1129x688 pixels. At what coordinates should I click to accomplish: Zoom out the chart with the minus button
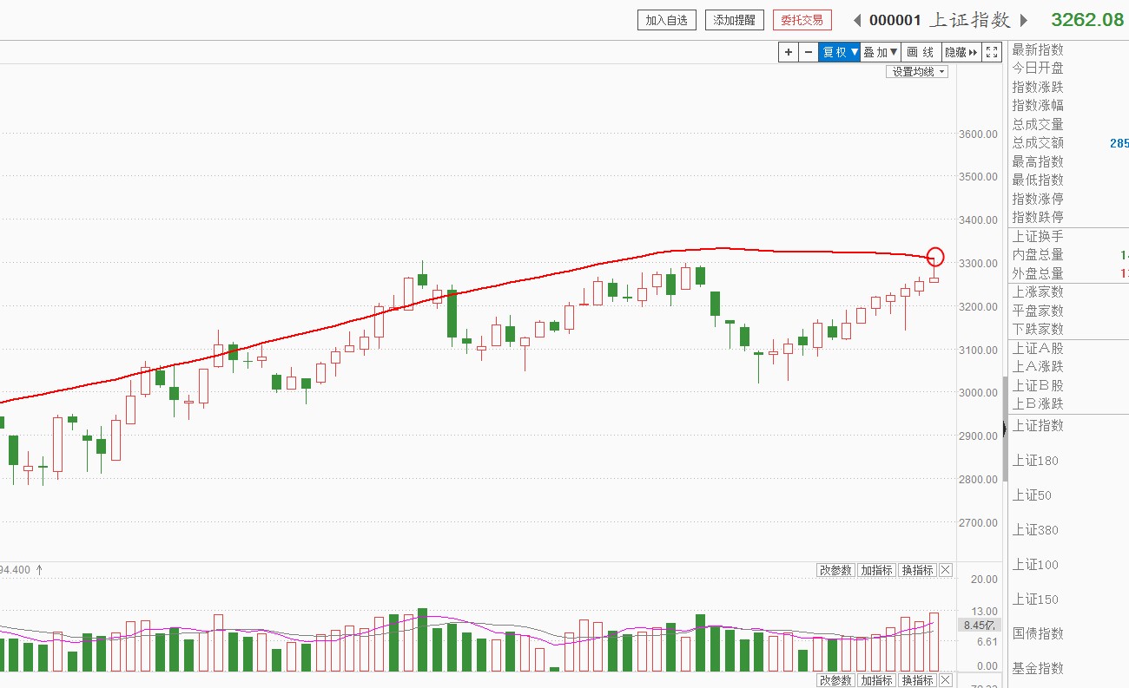[x=809, y=52]
